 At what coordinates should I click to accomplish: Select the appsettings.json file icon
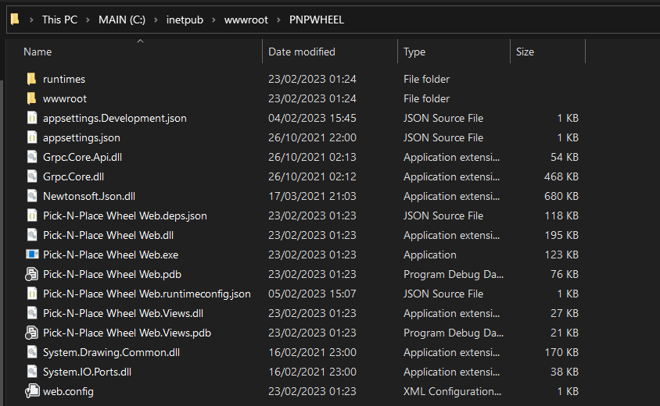click(32, 137)
